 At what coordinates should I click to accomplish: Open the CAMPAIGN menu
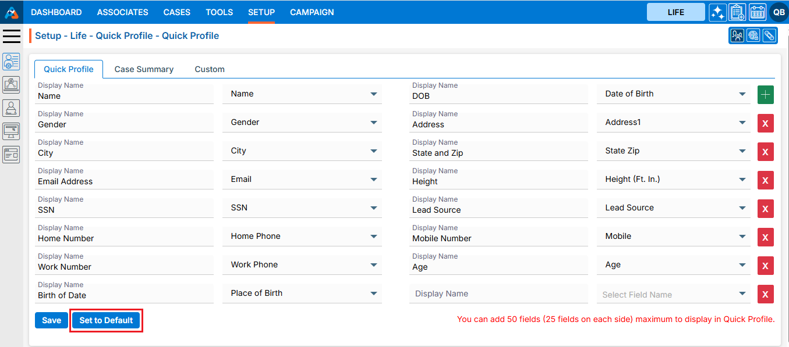312,12
